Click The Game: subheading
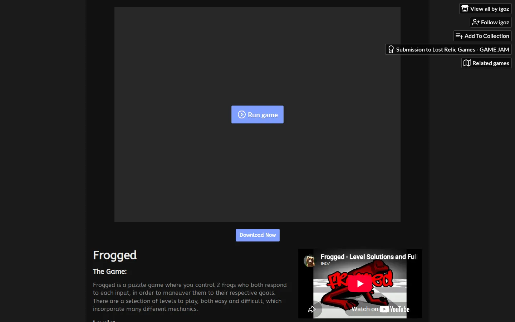Screen dimensions: 515x322 coord(110,272)
